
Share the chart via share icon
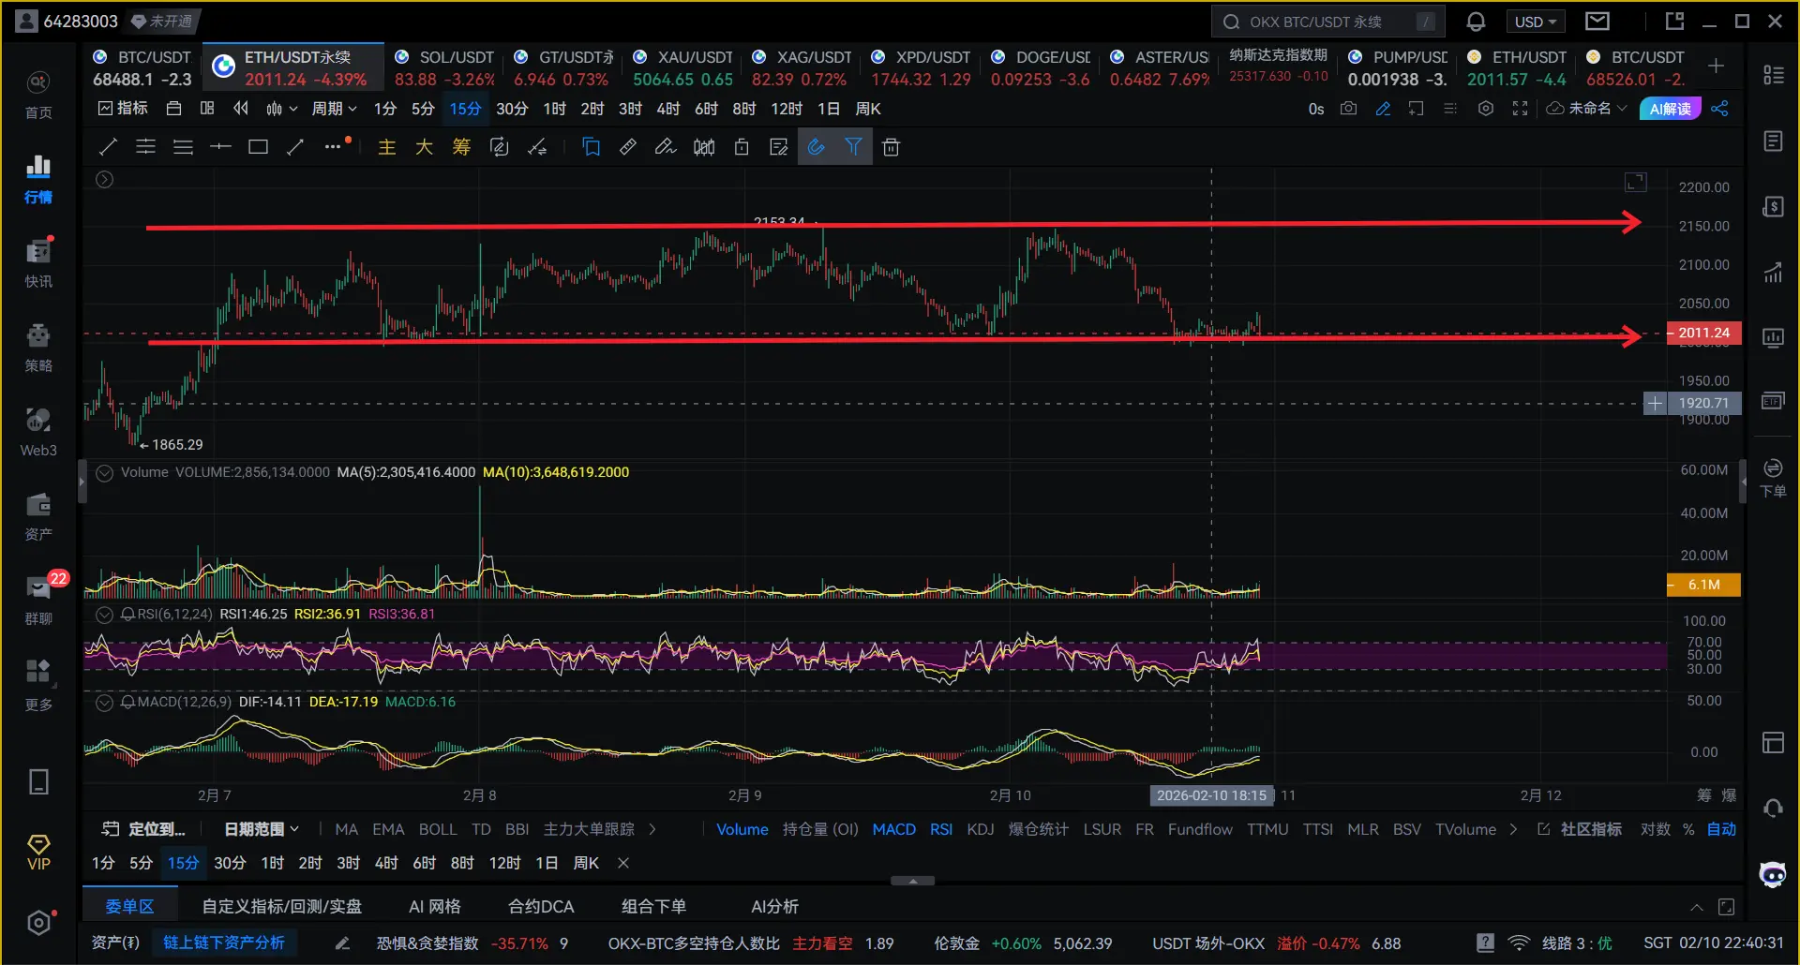point(1719,109)
